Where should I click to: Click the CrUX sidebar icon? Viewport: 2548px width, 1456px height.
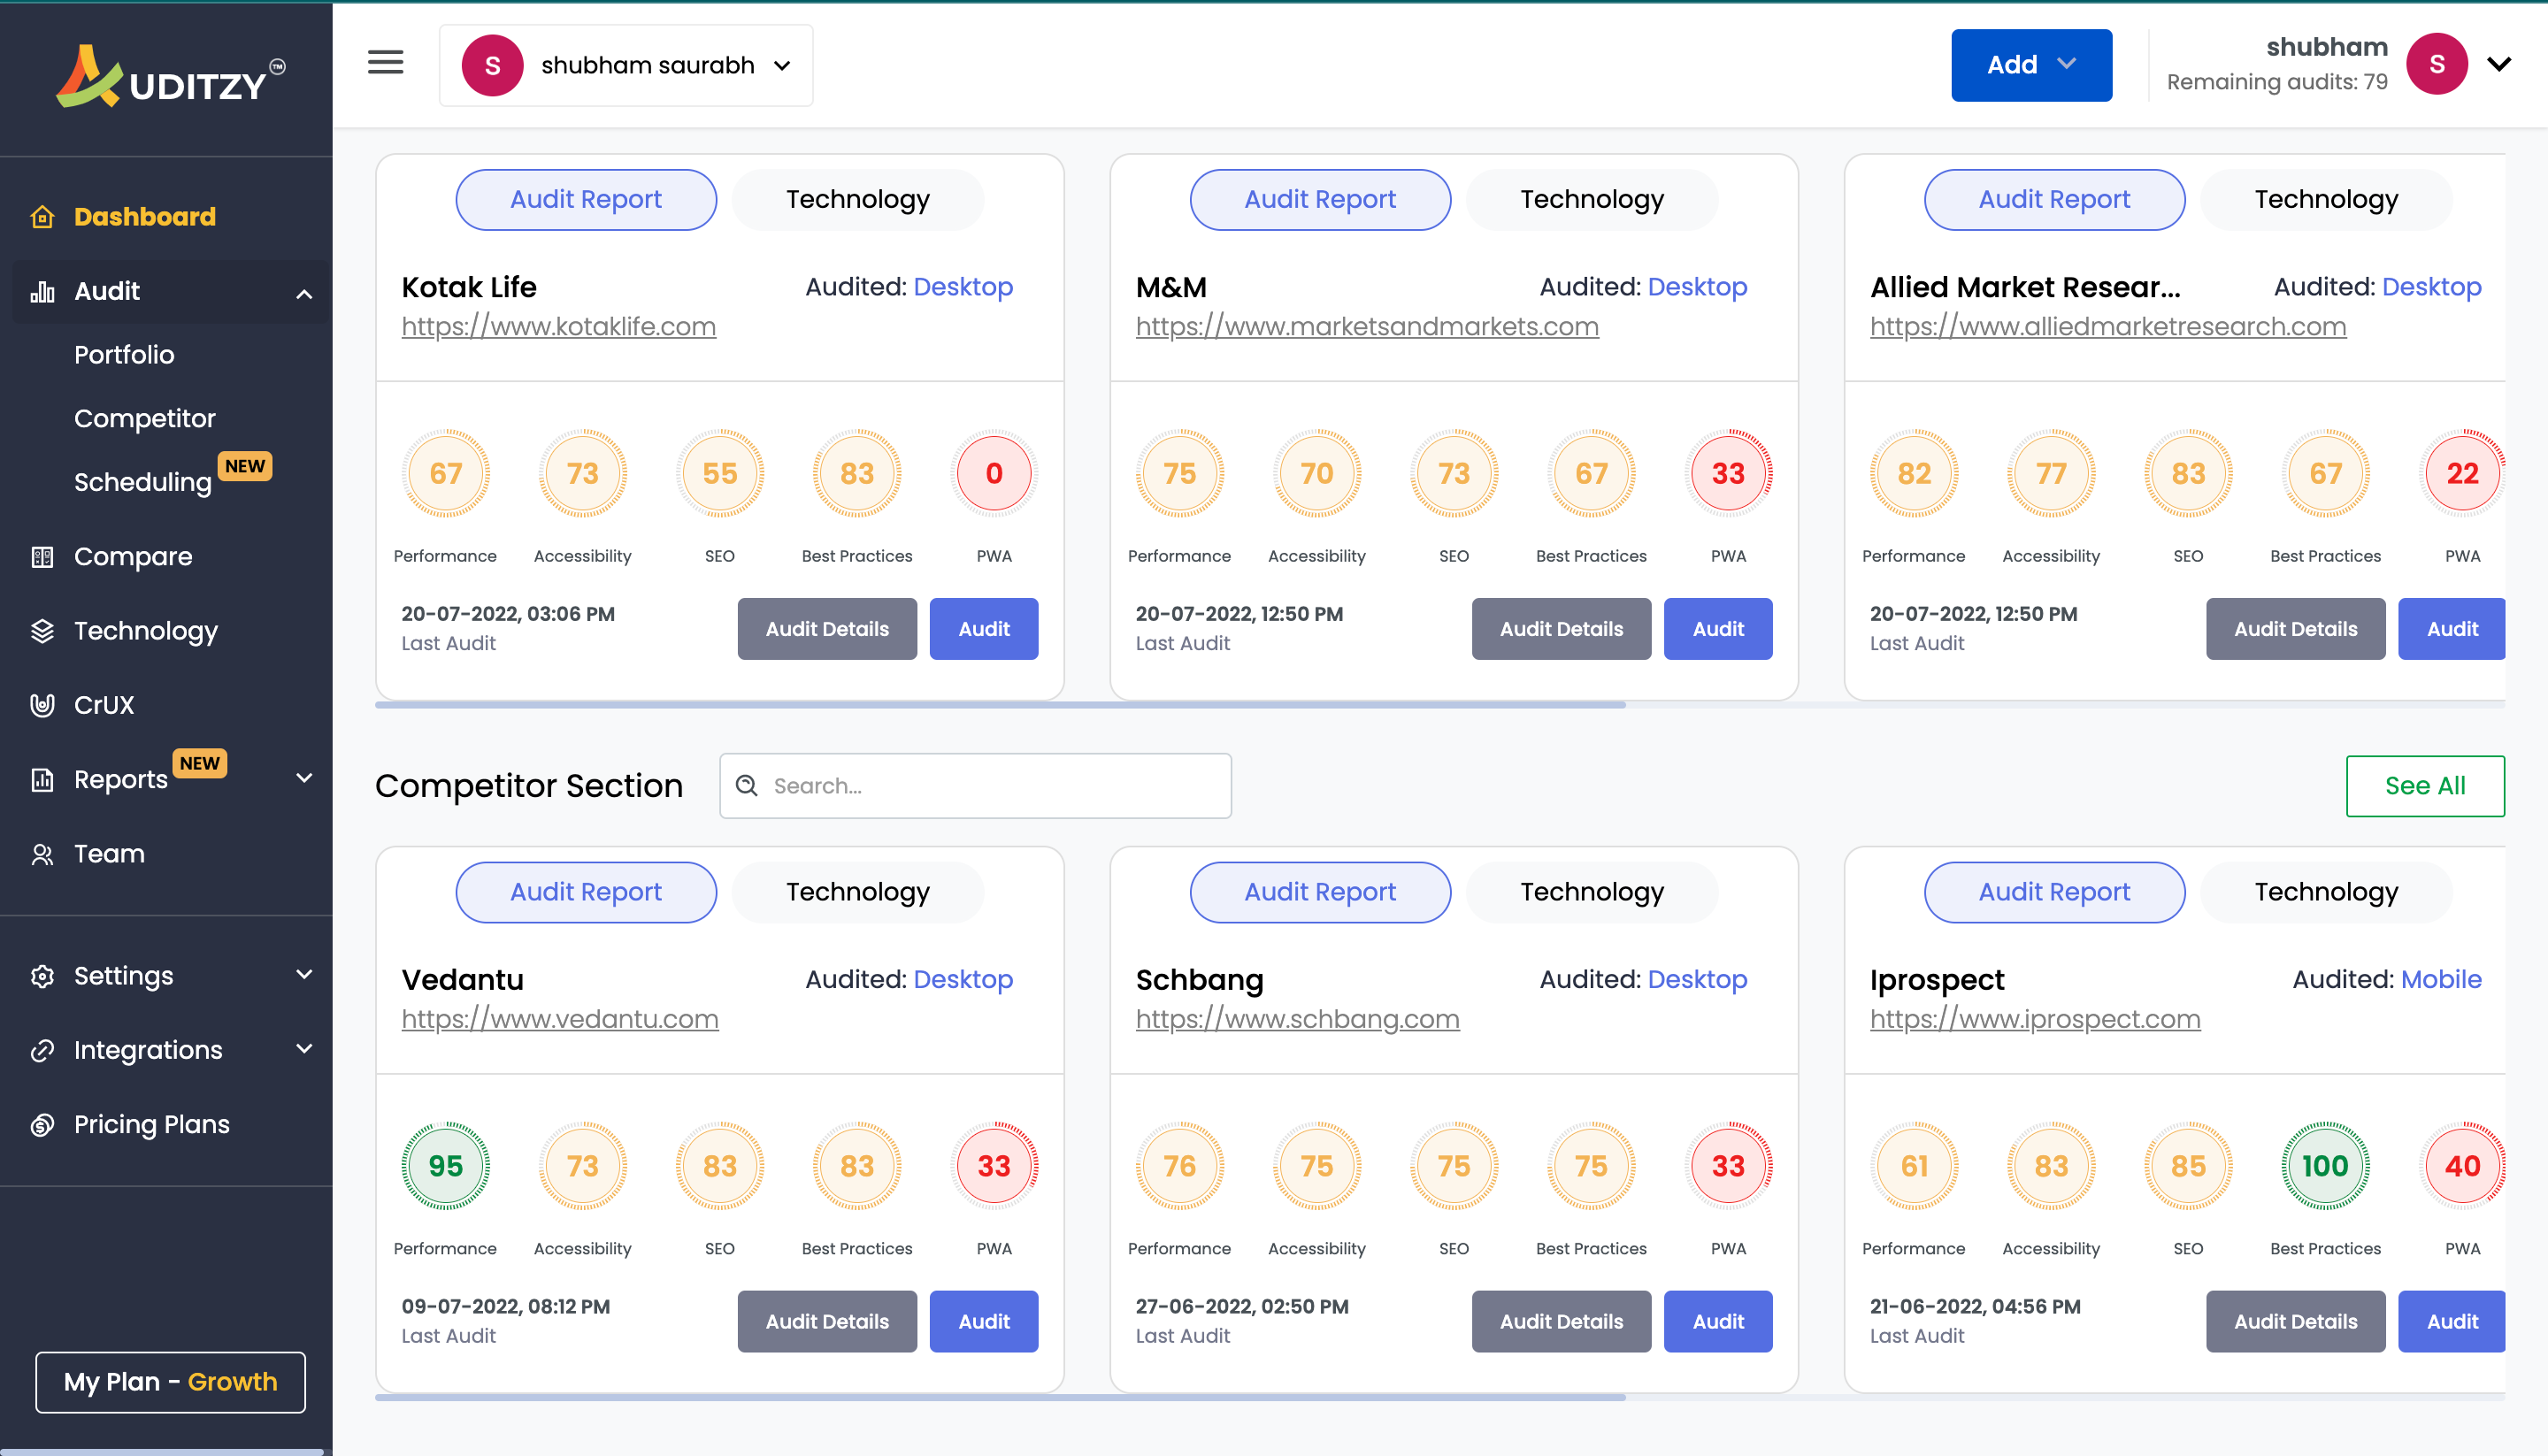tap(42, 704)
